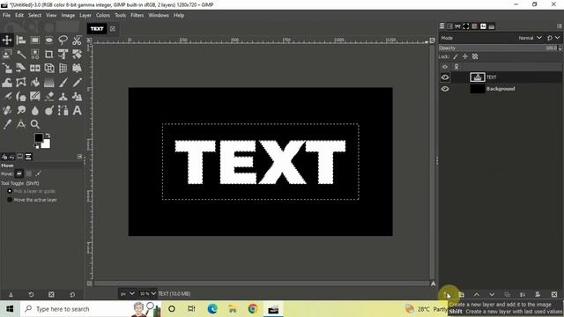This screenshot has width=564, height=317.
Task: Select the TEXT layer thumbnail
Action: click(x=478, y=77)
